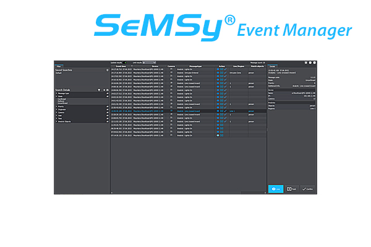Image resolution: width=371 pixels, height=247 pixels.
Task: Expand the Originator filter
Action: 56,110
